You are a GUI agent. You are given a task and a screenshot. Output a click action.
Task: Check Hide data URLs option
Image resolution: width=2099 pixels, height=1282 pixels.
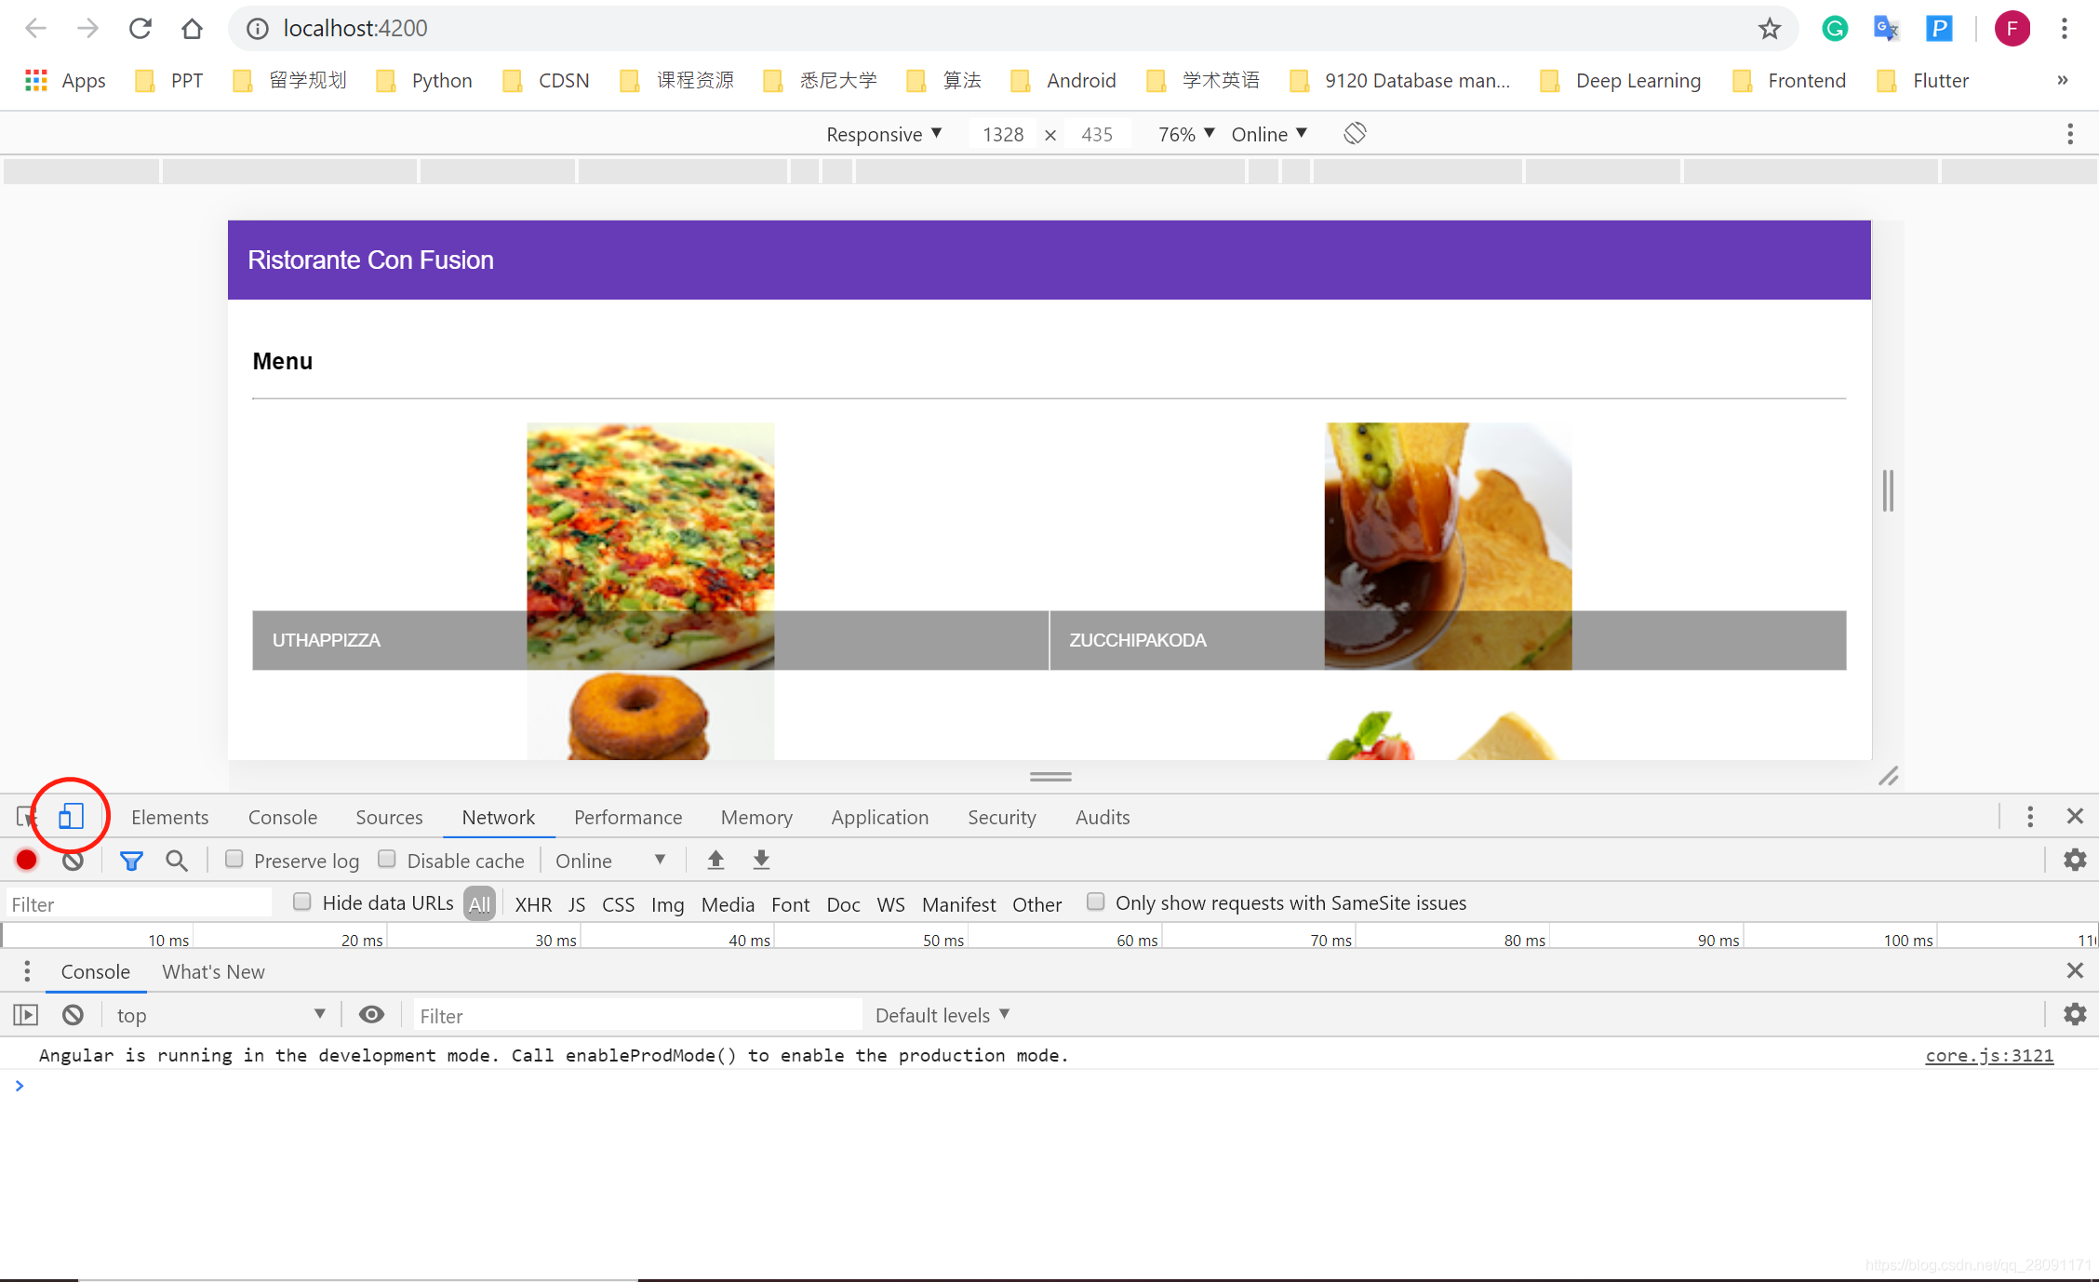tap(302, 901)
